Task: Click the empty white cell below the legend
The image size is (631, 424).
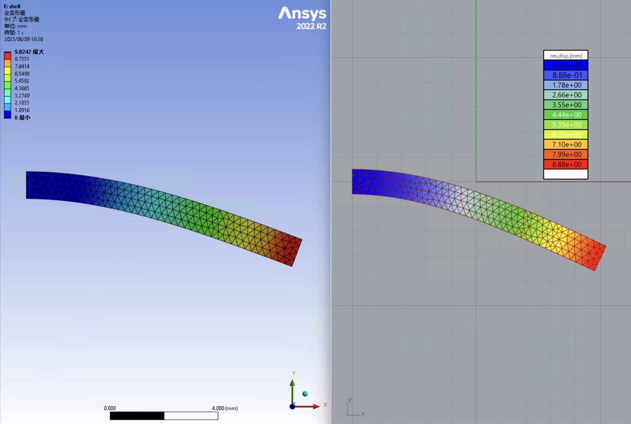Action: 566,174
